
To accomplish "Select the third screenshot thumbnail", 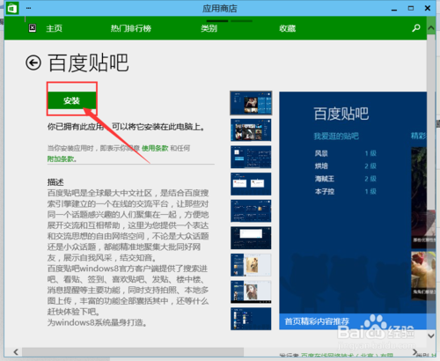I will pos(251,157).
